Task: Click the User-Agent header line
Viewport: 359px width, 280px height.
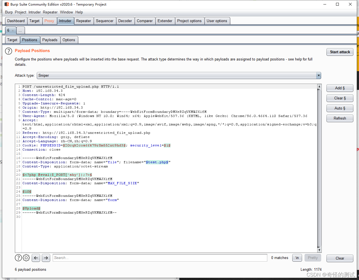Action: [165, 116]
